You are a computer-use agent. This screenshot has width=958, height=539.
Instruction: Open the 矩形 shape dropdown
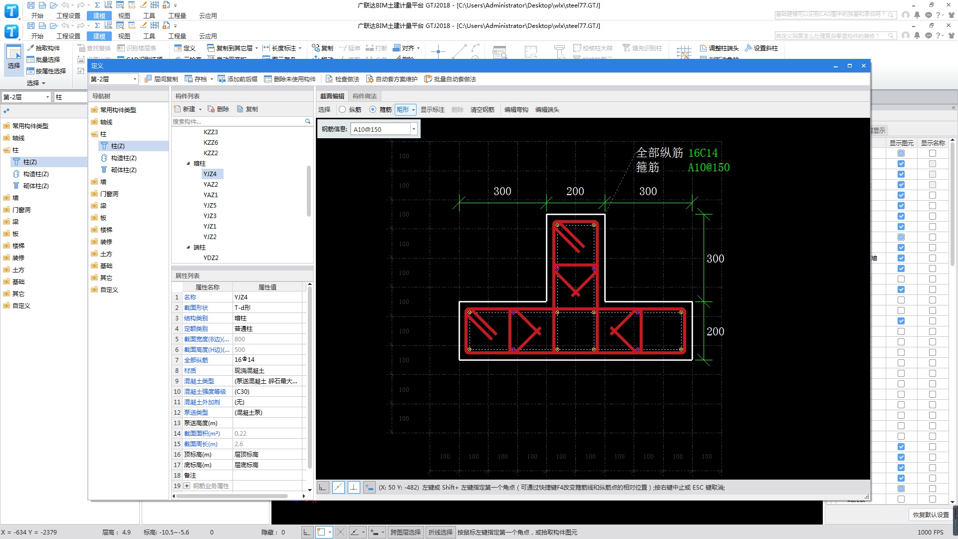413,110
